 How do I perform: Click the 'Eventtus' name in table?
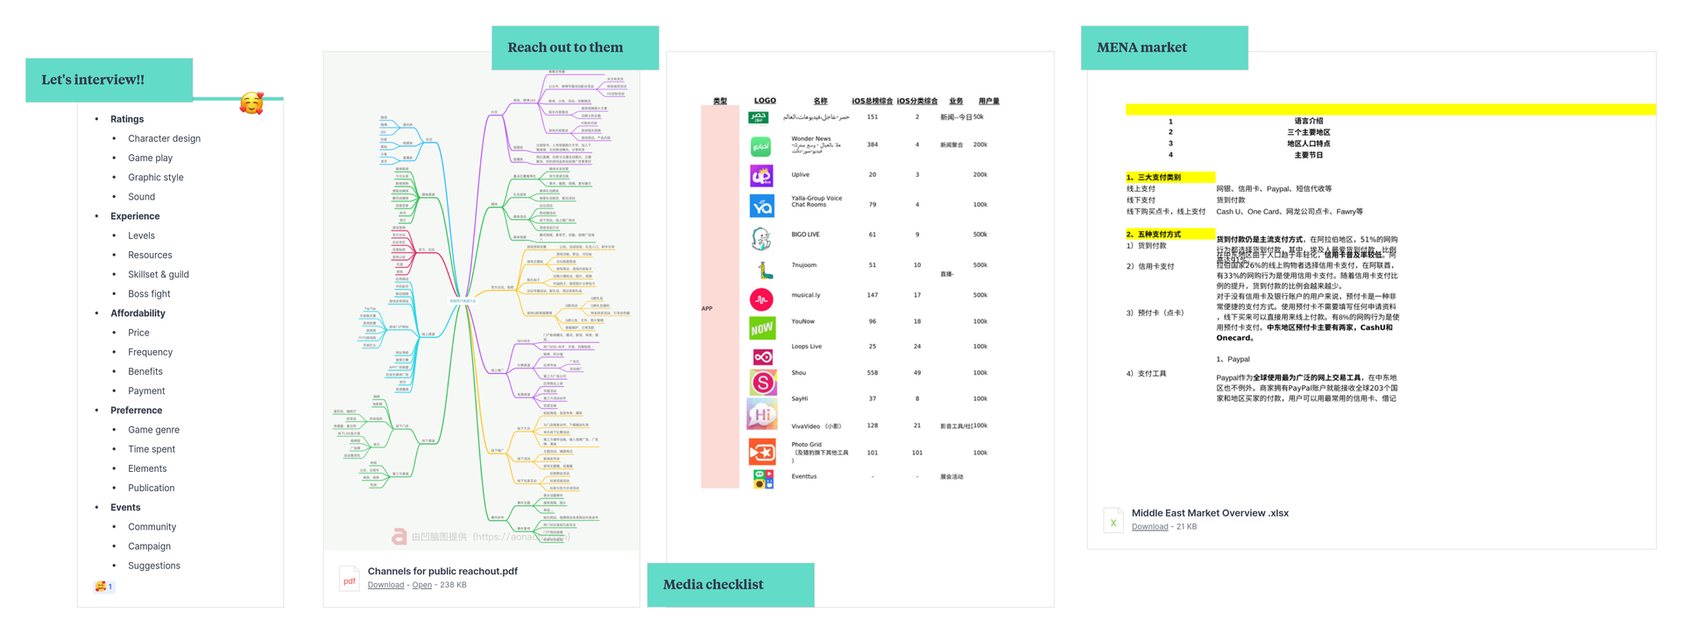click(804, 476)
